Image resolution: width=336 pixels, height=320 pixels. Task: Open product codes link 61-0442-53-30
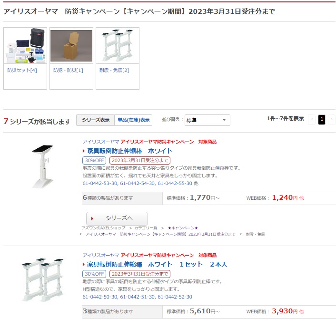pyautogui.click(x=100, y=184)
